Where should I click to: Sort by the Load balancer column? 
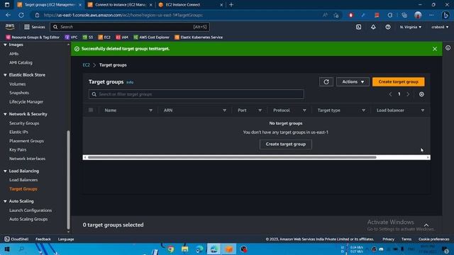423,110
